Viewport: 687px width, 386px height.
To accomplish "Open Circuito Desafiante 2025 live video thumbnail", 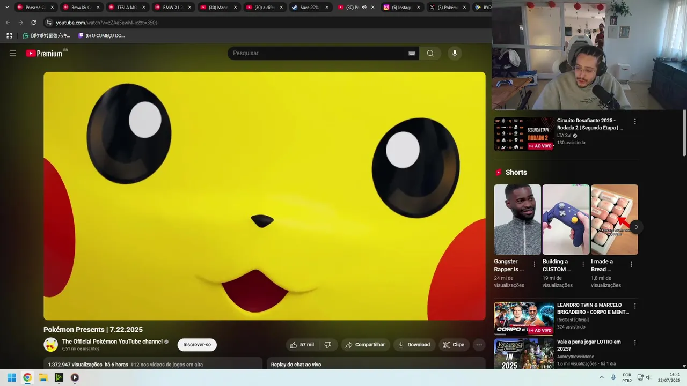I will (524, 134).
